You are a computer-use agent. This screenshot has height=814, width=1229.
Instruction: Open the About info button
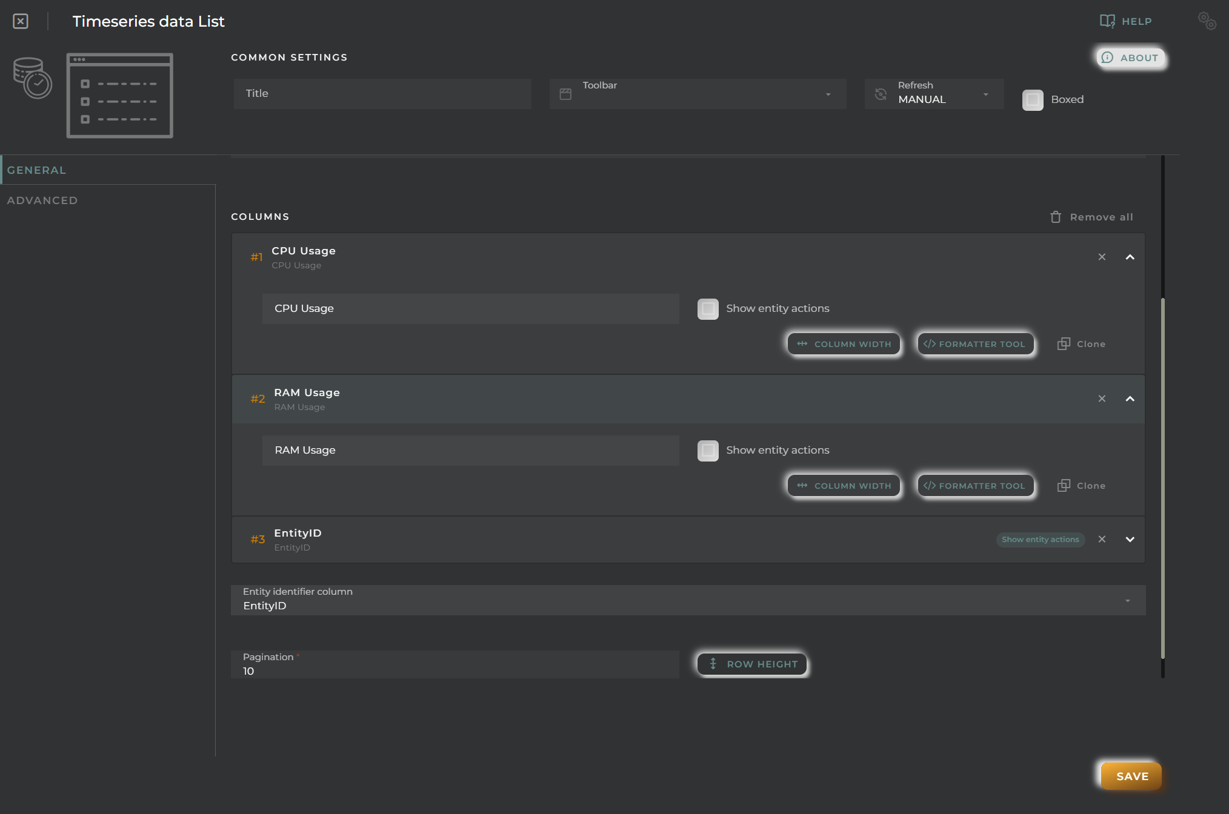(x=1130, y=58)
